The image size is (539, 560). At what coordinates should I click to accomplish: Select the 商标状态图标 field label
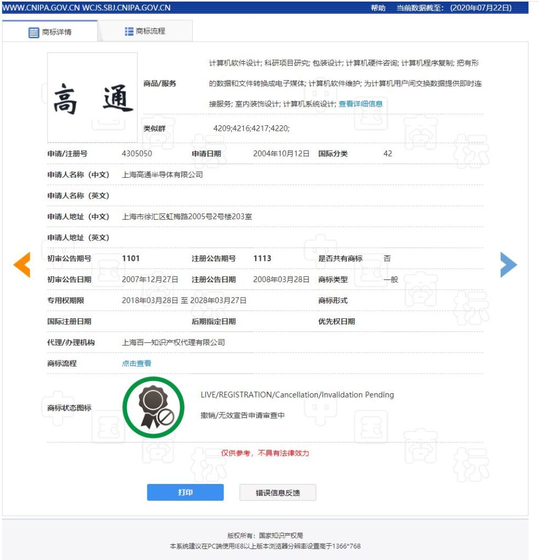(x=70, y=408)
